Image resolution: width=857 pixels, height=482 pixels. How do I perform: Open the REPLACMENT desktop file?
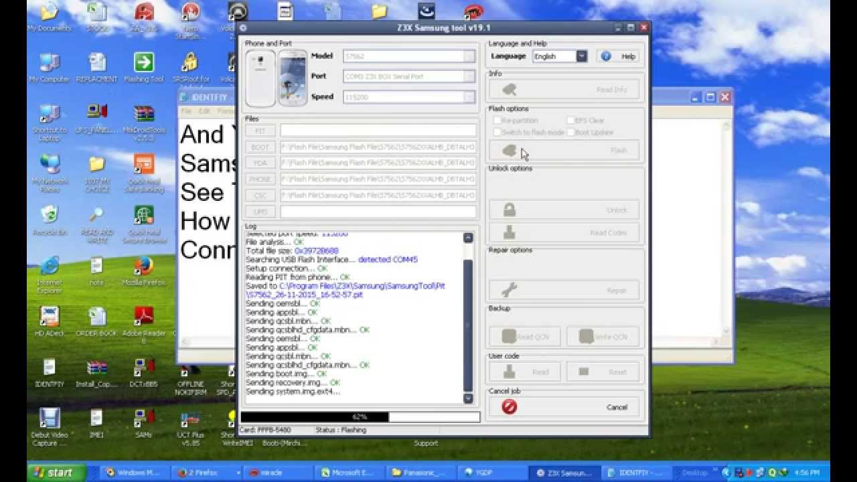click(96, 68)
